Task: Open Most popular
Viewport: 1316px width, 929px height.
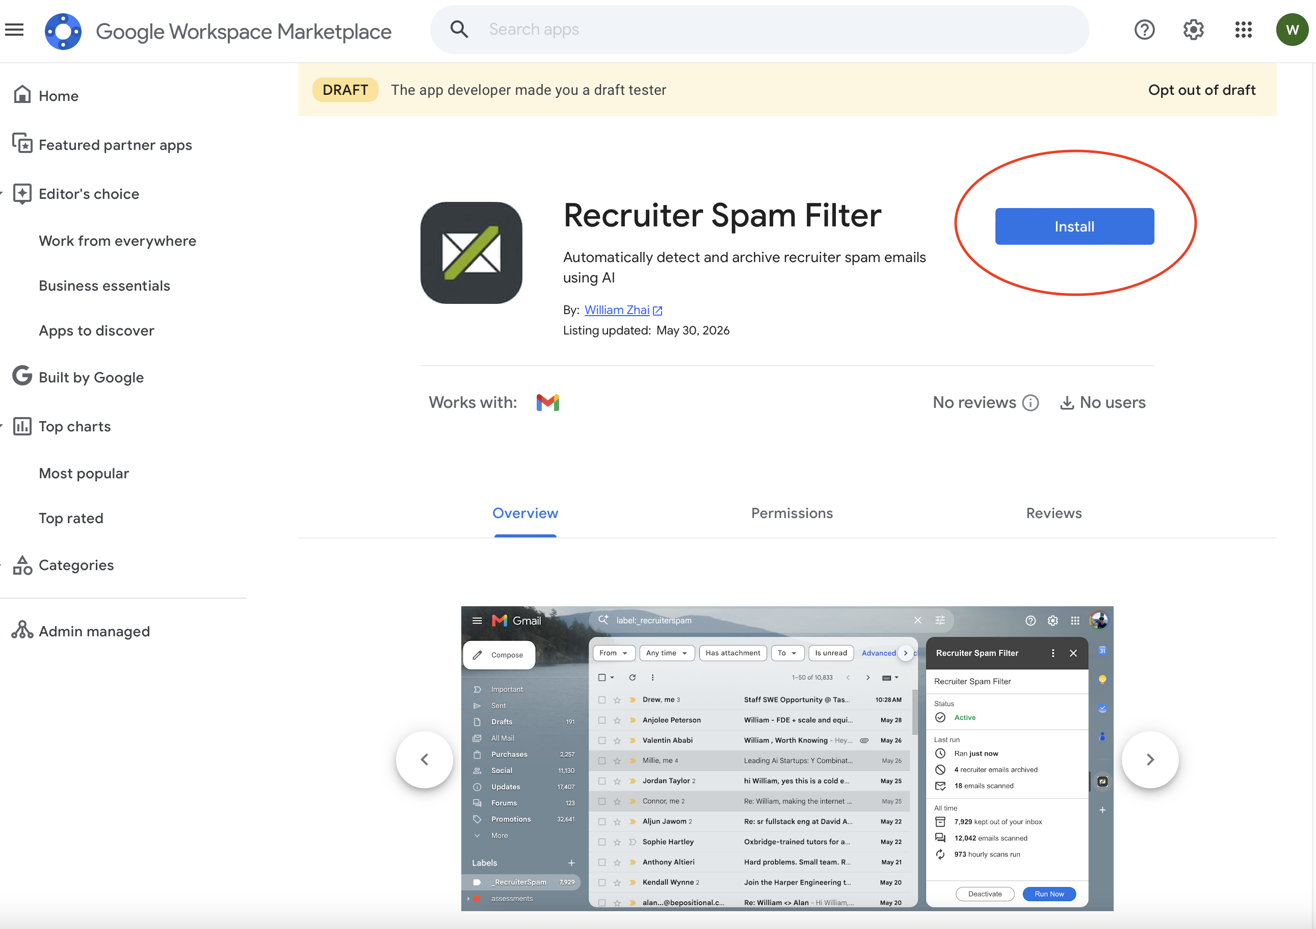Action: pos(84,473)
